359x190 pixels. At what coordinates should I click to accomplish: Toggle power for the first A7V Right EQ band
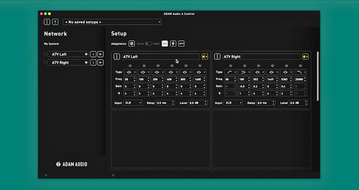230,66
